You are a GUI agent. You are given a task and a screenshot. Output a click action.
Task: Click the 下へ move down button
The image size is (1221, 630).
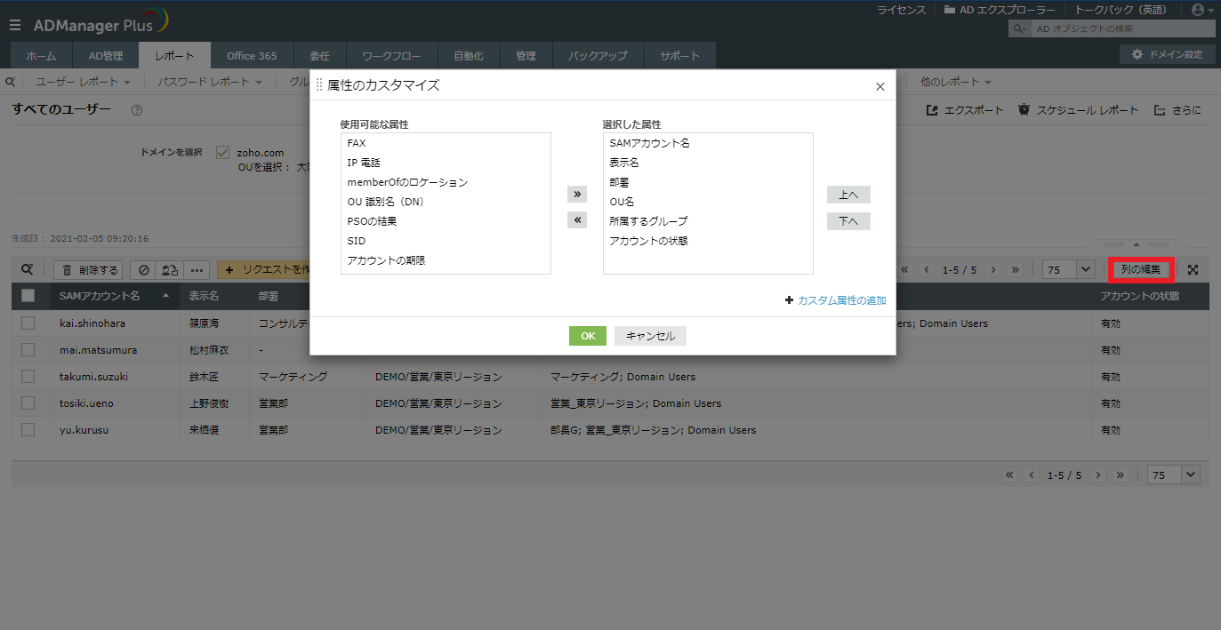point(848,221)
